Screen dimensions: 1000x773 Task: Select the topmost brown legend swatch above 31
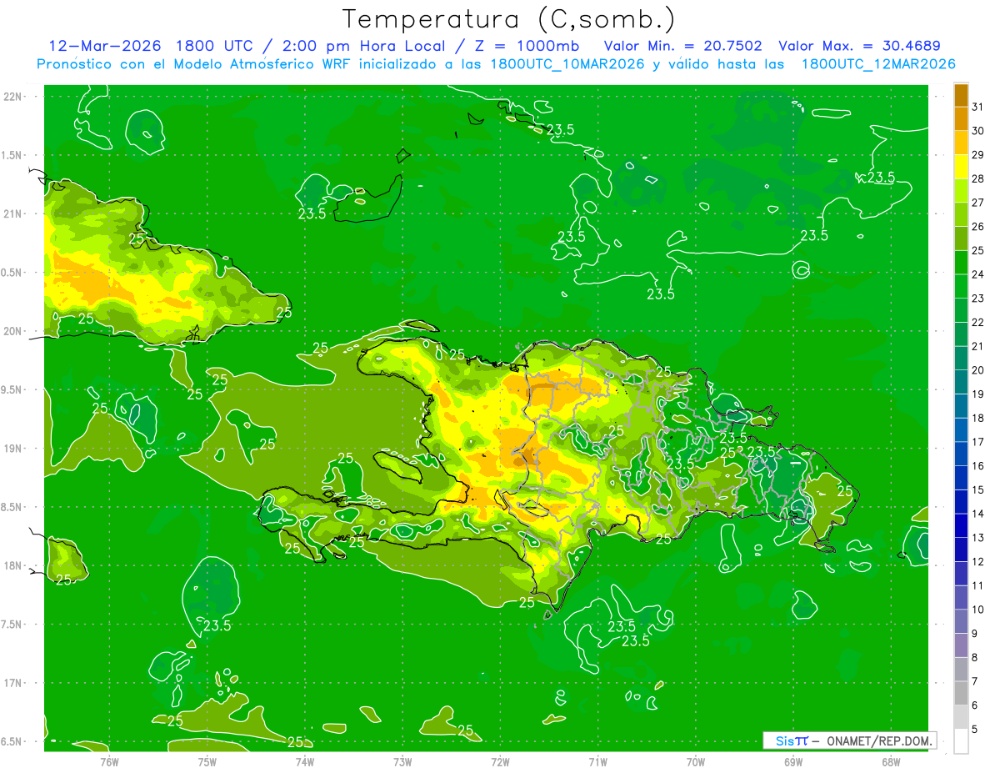[x=961, y=94]
